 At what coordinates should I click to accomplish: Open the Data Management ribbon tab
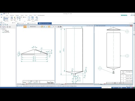[x=41, y=15]
